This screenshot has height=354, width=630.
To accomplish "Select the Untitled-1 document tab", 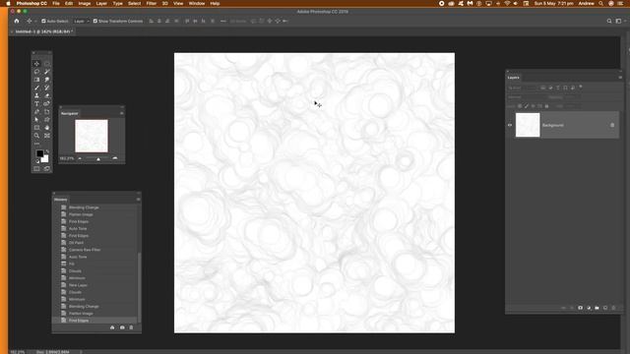I will click(x=42, y=31).
